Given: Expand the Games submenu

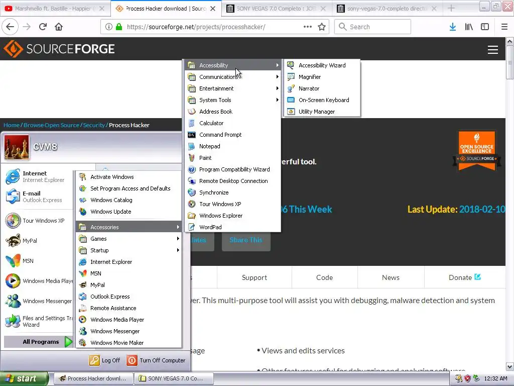Looking at the screenshot, I should pos(129,239).
